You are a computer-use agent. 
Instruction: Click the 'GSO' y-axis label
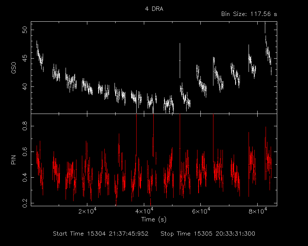tap(13, 68)
